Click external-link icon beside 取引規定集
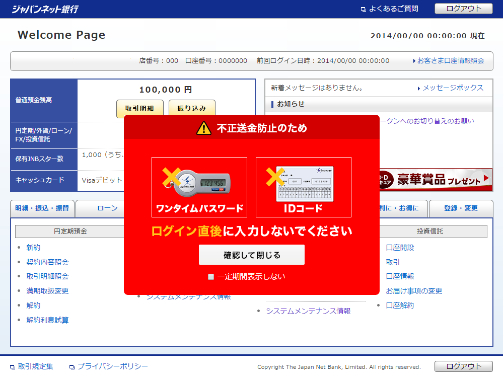The width and height of the screenshot is (503, 382). click(13, 367)
